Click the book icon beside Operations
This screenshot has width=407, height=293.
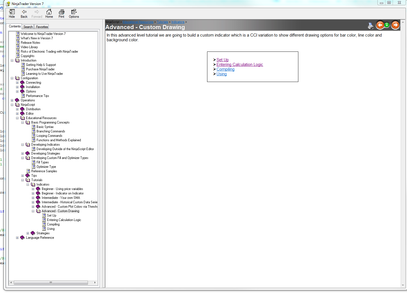click(17, 100)
